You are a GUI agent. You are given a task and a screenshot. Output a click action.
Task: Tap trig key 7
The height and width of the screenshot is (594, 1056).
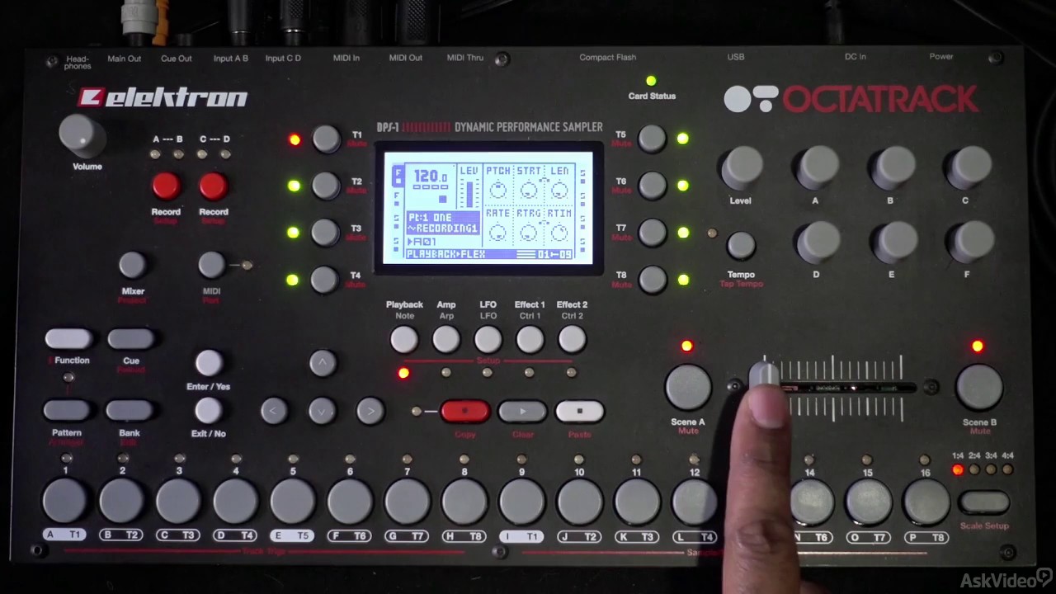point(408,501)
